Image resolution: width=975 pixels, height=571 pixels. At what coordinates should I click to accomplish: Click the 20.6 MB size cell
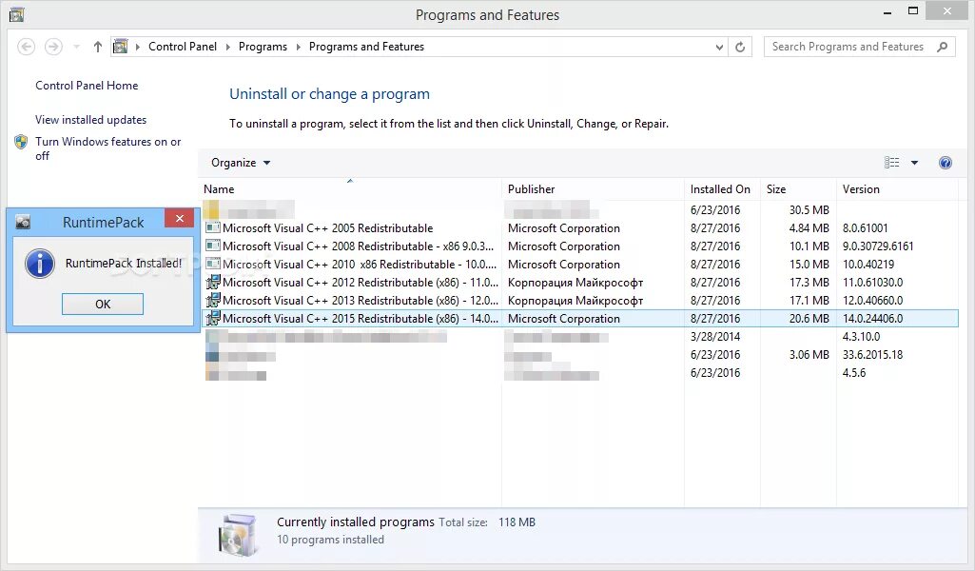(809, 319)
